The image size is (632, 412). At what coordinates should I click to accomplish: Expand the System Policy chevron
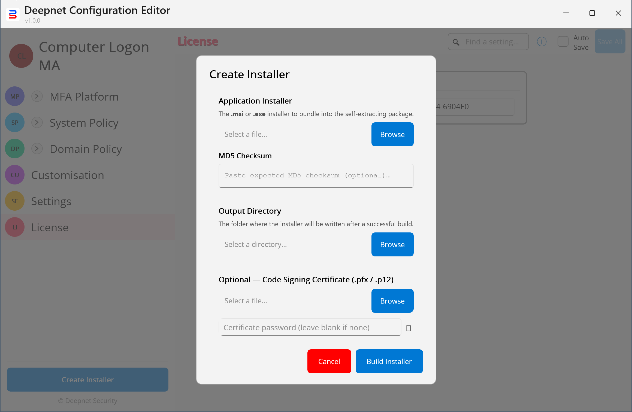(x=37, y=122)
